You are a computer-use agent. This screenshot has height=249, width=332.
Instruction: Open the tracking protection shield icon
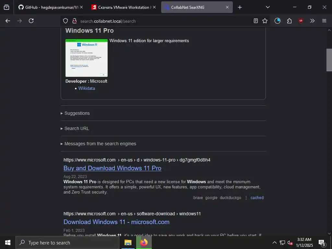65,21
